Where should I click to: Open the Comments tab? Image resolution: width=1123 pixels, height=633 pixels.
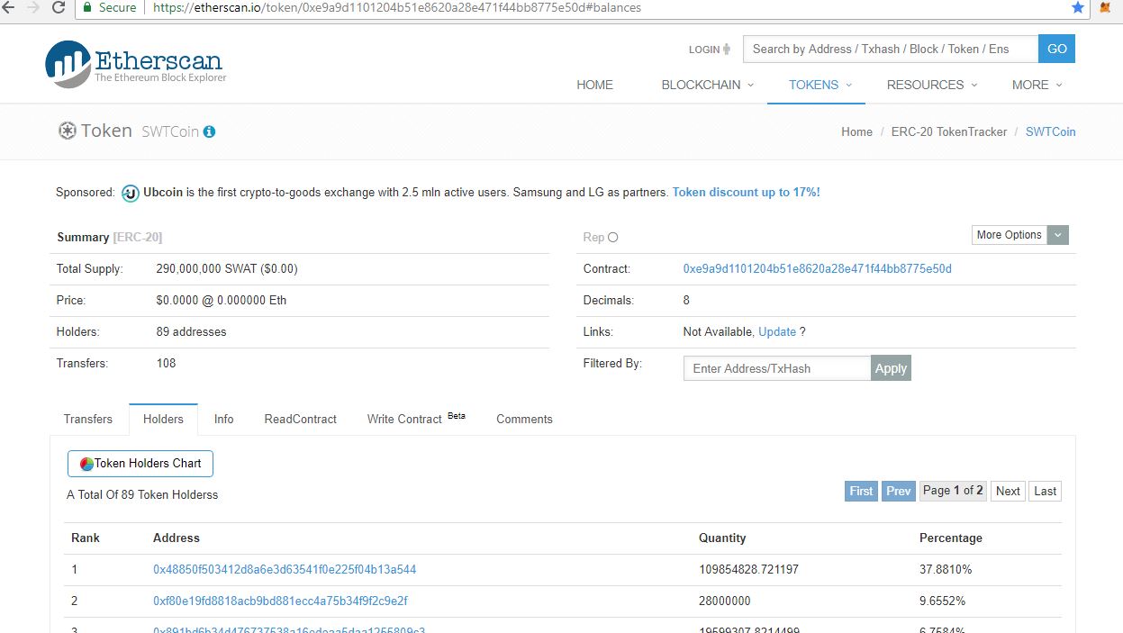coord(524,419)
